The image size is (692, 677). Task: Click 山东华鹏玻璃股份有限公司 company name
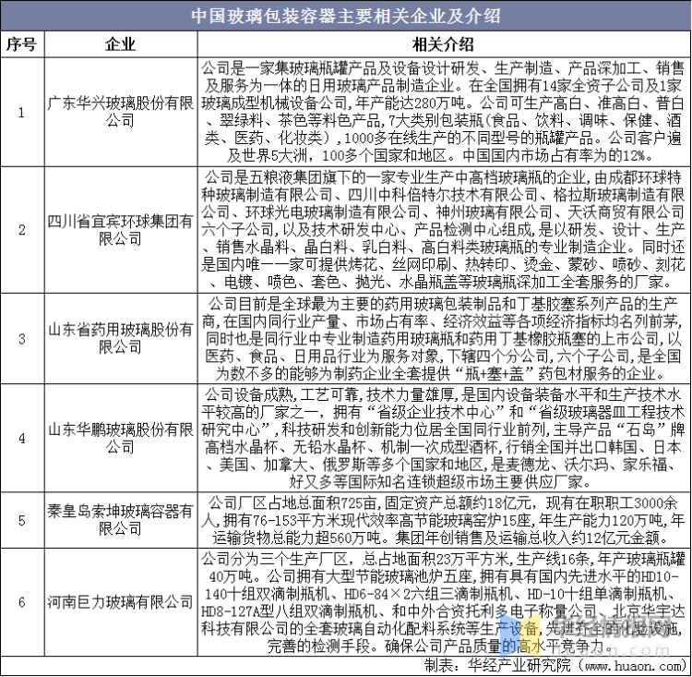[x=121, y=439]
